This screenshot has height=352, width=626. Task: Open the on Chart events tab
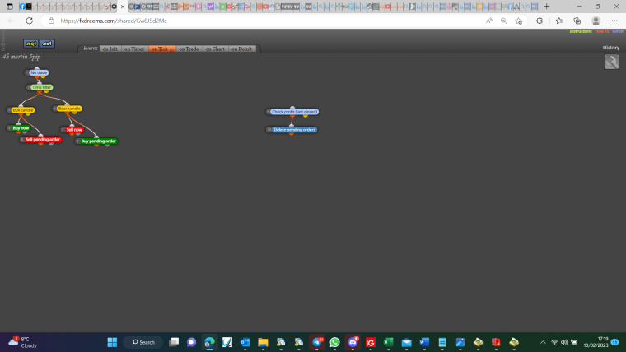(x=215, y=49)
